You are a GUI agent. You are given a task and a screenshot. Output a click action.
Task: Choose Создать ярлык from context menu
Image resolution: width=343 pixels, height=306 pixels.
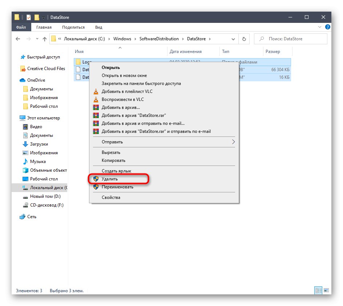(164, 171)
